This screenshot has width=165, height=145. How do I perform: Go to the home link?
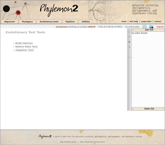click(x=124, y=22)
